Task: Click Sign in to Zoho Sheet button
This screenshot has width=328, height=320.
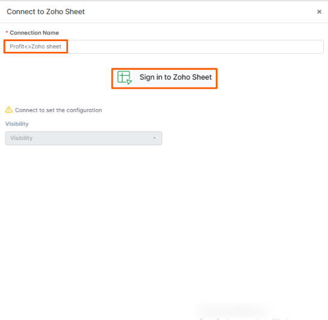Action: click(x=165, y=79)
